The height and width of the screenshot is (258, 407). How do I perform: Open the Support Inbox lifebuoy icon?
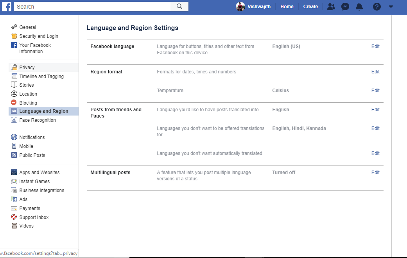pos(14,217)
